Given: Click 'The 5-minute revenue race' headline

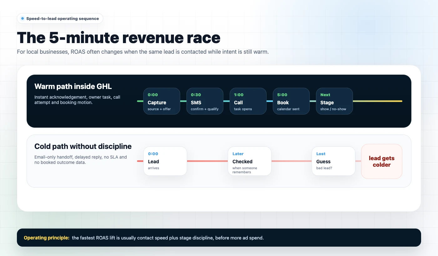Looking at the screenshot, I should click(119, 37).
